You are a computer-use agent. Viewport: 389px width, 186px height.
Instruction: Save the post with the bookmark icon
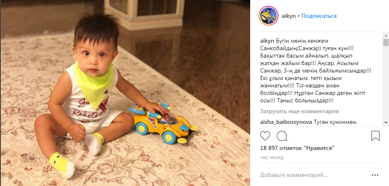pos(375,136)
